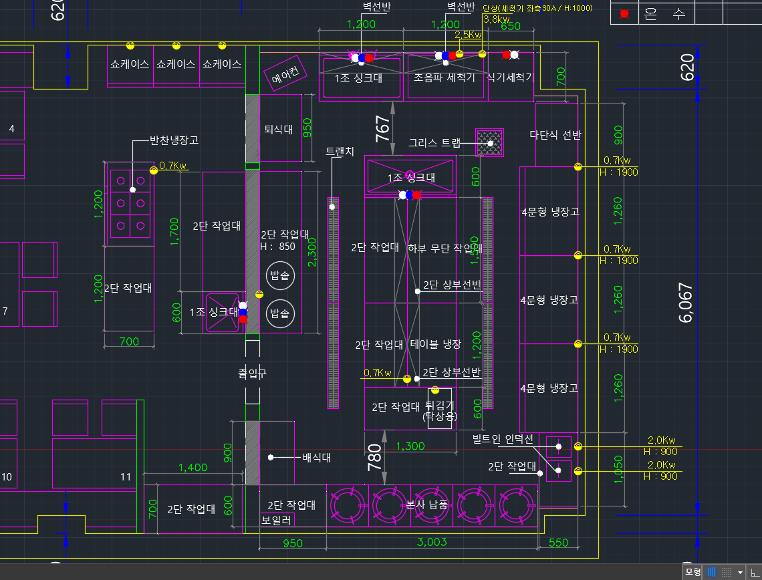Select the lower 밥솥 circle
Viewport: 762px width, 580px height.
point(279,313)
